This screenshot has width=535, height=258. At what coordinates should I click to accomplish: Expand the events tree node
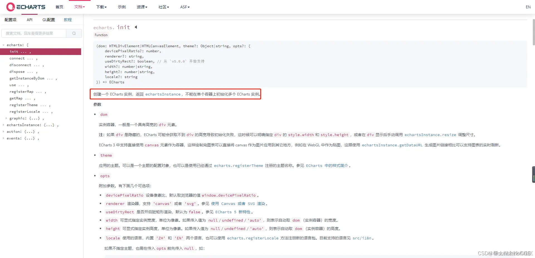click(x=3, y=138)
